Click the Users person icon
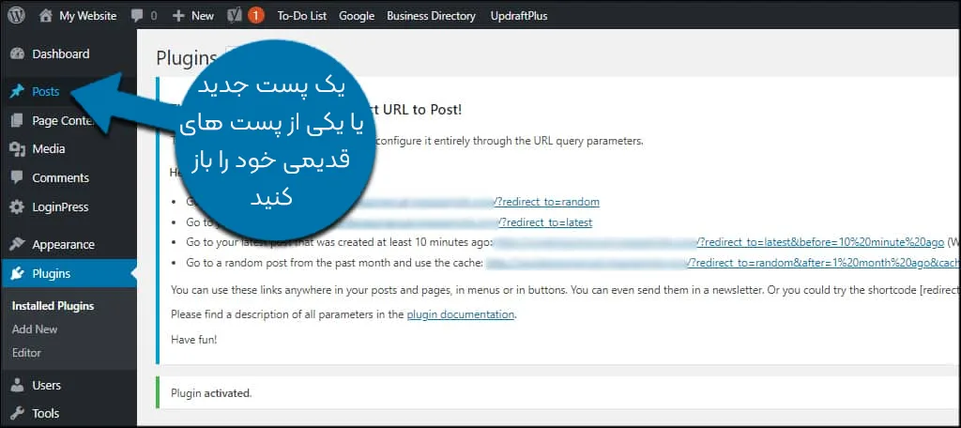Screen dimensions: 961x428 (x=17, y=385)
